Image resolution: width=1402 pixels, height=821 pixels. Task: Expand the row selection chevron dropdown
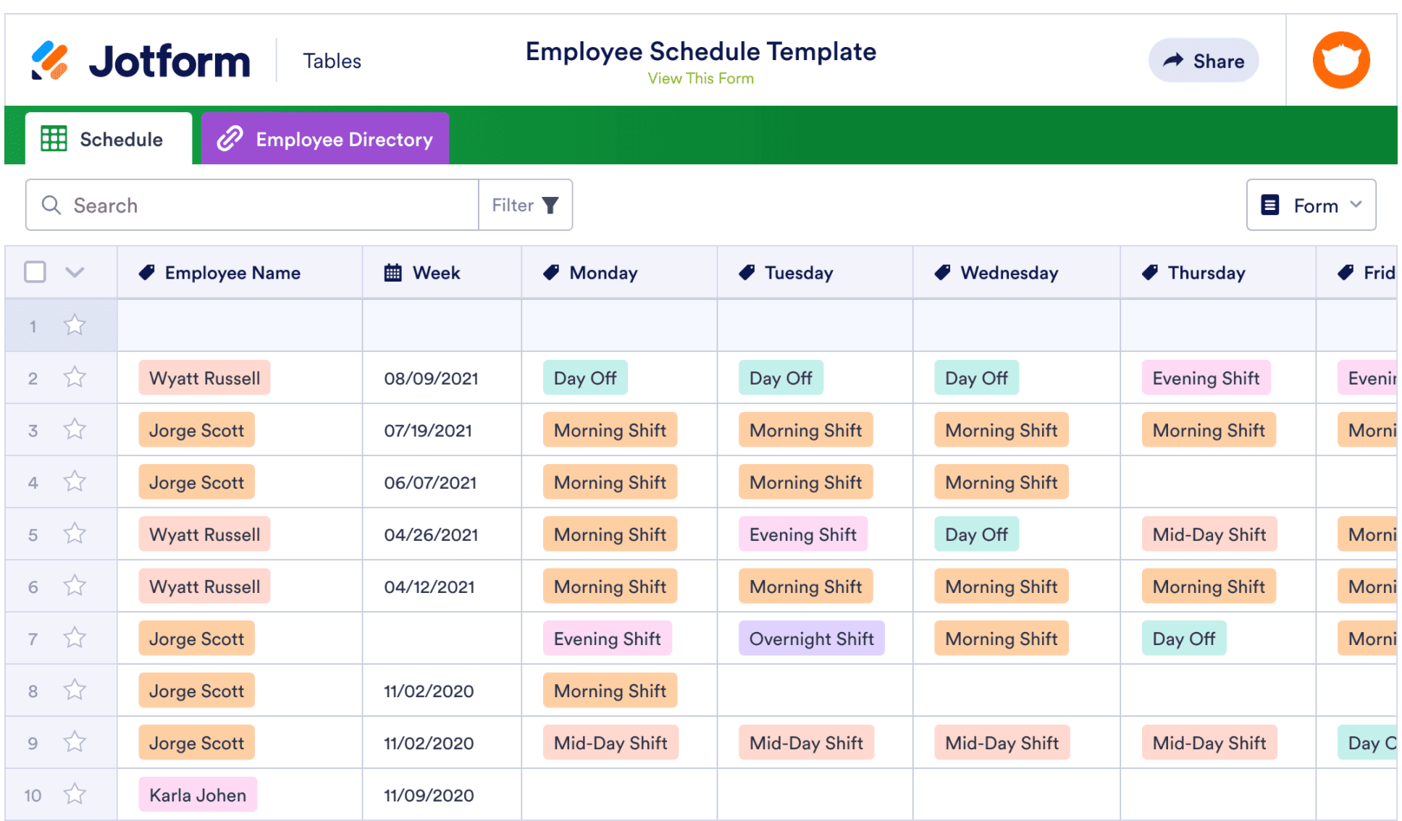(x=75, y=272)
